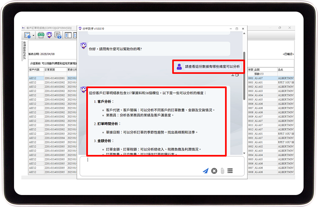Click the 品號 column header

[259, 69]
